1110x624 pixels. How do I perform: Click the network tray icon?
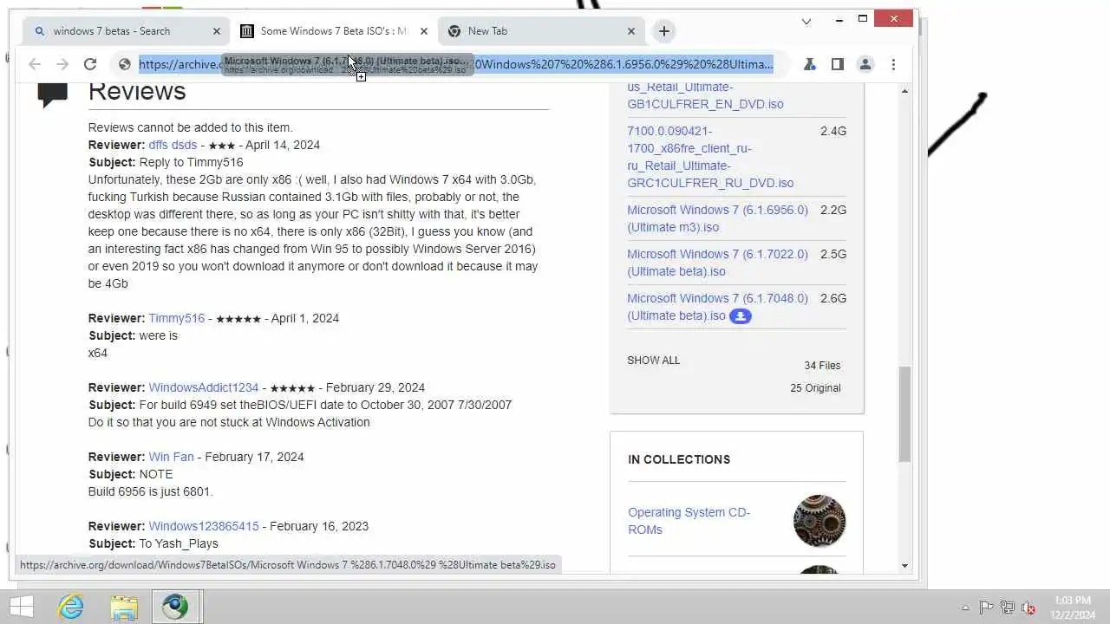pyautogui.click(x=1008, y=608)
